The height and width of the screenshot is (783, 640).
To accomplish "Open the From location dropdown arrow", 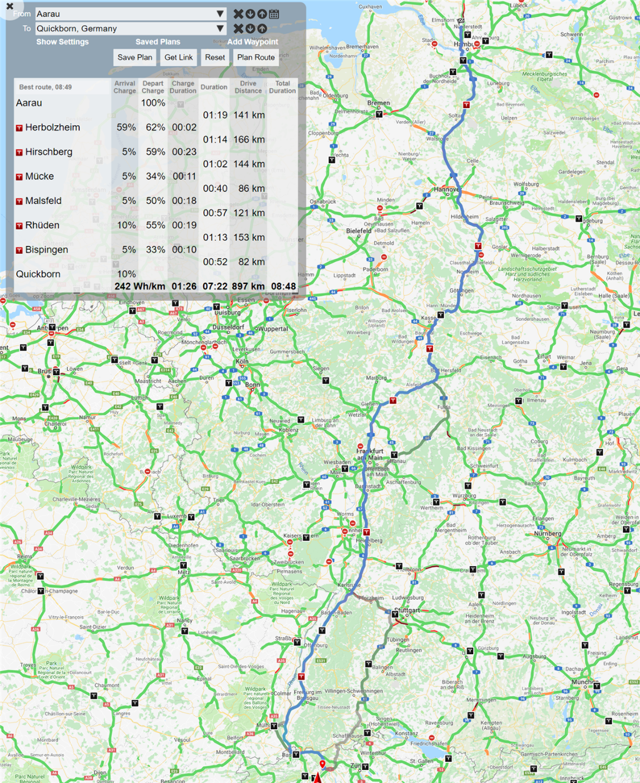I will tap(220, 14).
